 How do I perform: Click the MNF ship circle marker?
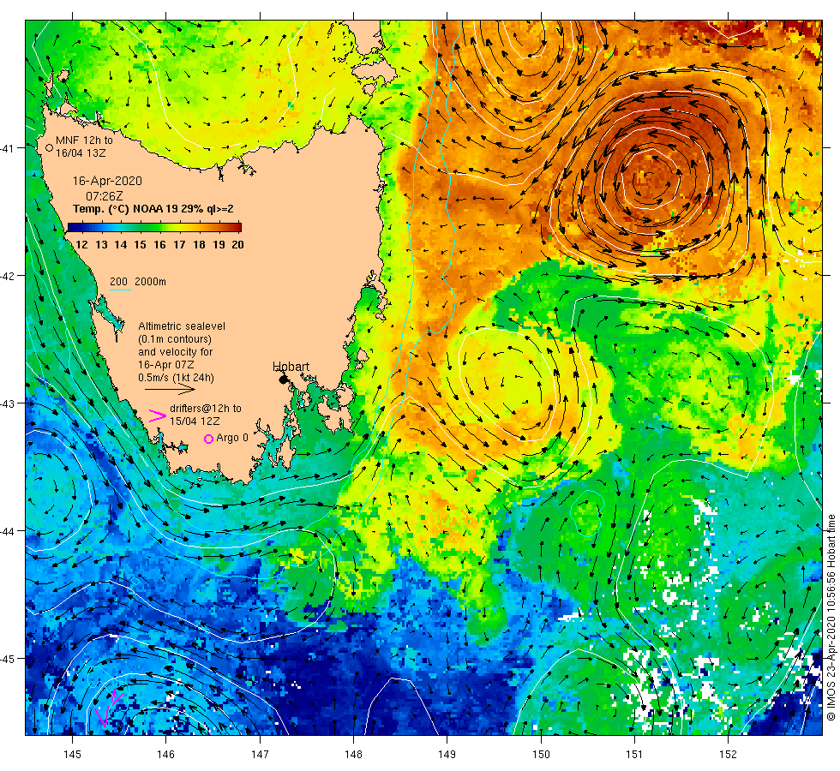point(50,147)
